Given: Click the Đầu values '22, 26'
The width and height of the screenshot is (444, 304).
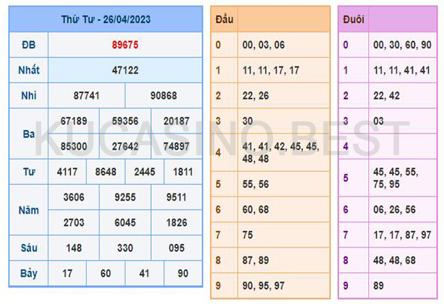Looking at the screenshot, I should tap(256, 96).
